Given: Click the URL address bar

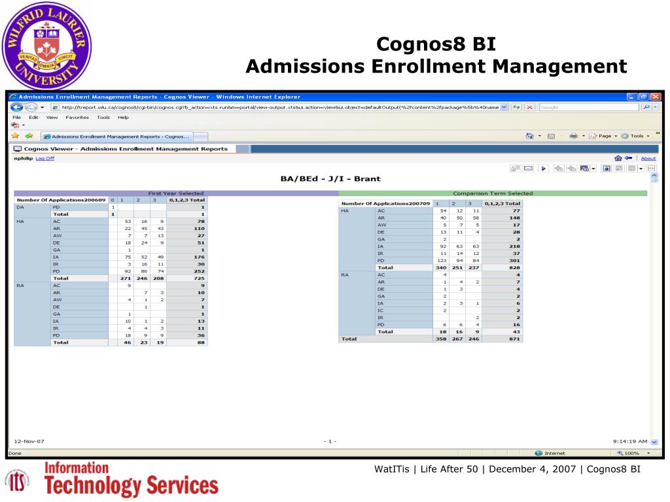Looking at the screenshot, I should (276, 108).
